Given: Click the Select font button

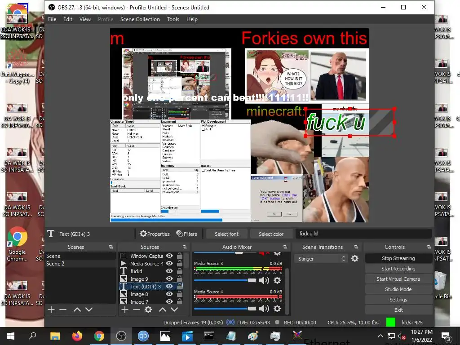Looking at the screenshot, I should click(226, 234).
